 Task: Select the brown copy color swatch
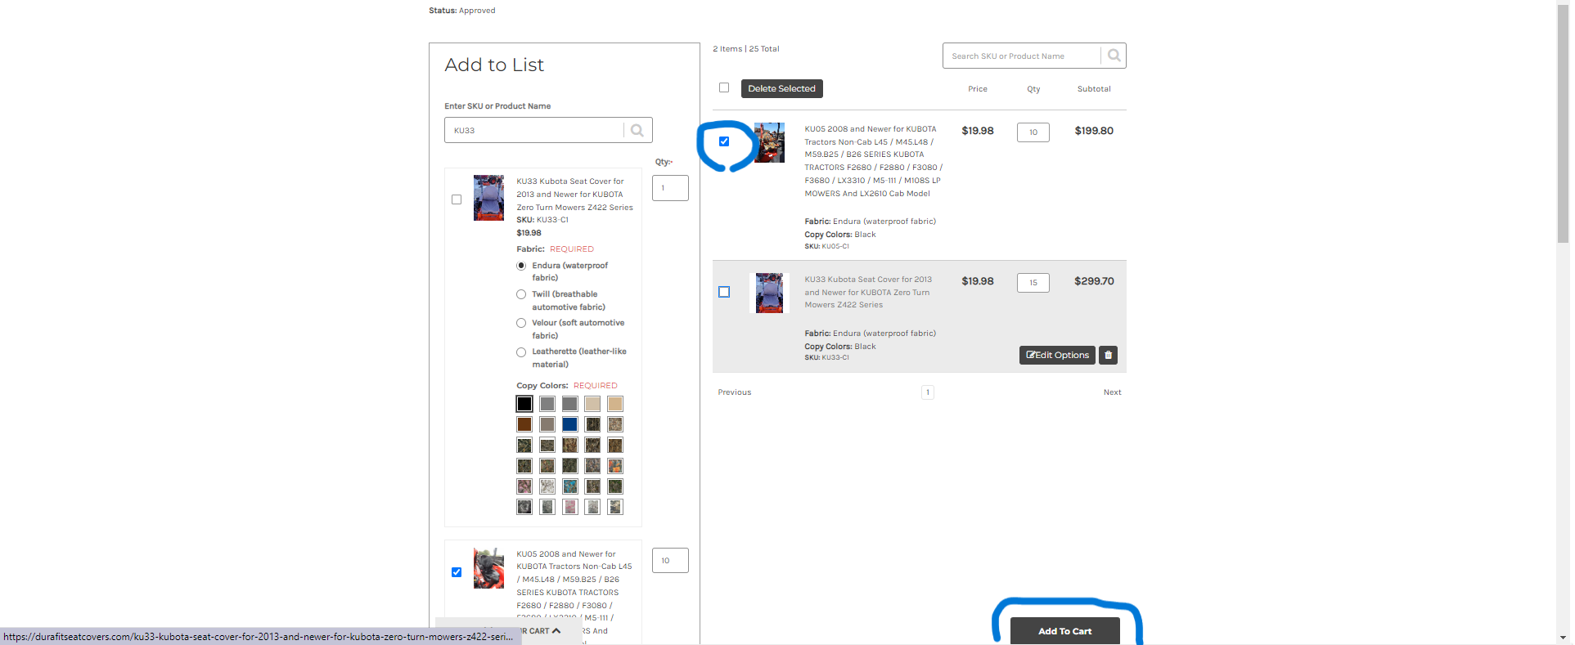(x=524, y=424)
